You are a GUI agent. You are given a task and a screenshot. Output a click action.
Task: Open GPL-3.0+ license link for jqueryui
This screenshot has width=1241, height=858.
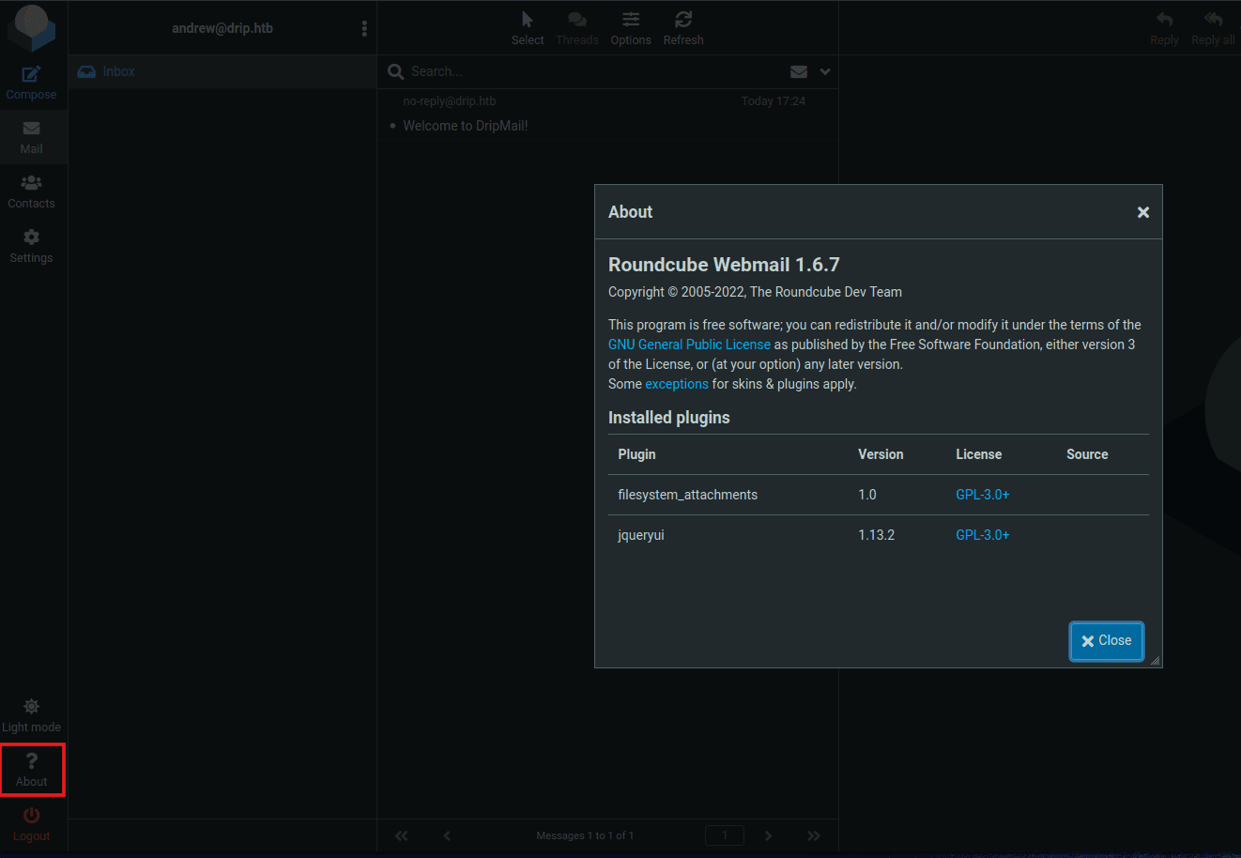983,535
